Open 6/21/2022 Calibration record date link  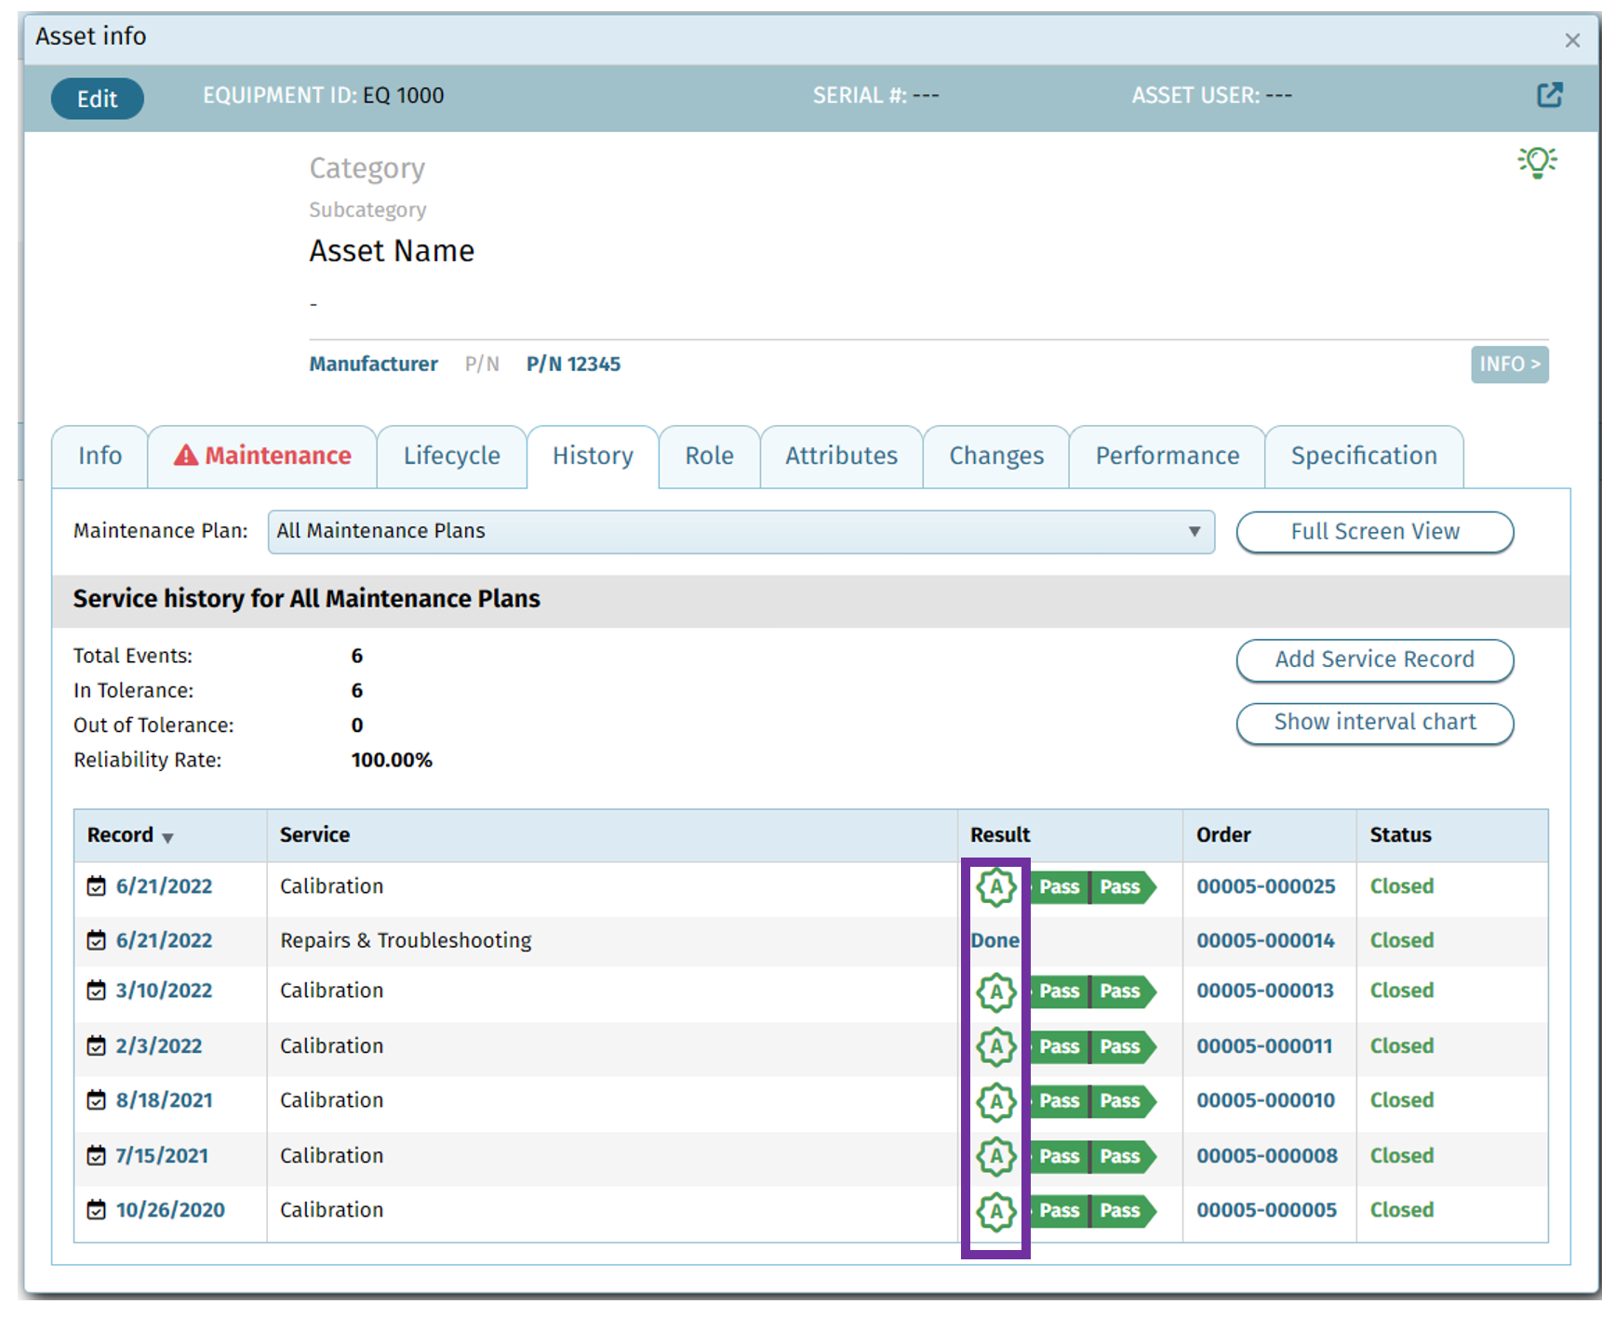click(164, 886)
